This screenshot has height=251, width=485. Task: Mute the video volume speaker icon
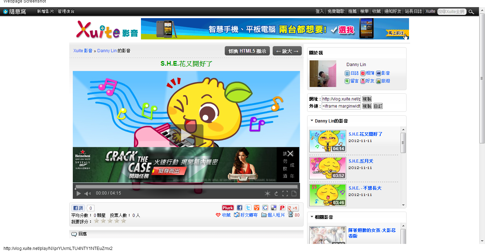point(87,193)
